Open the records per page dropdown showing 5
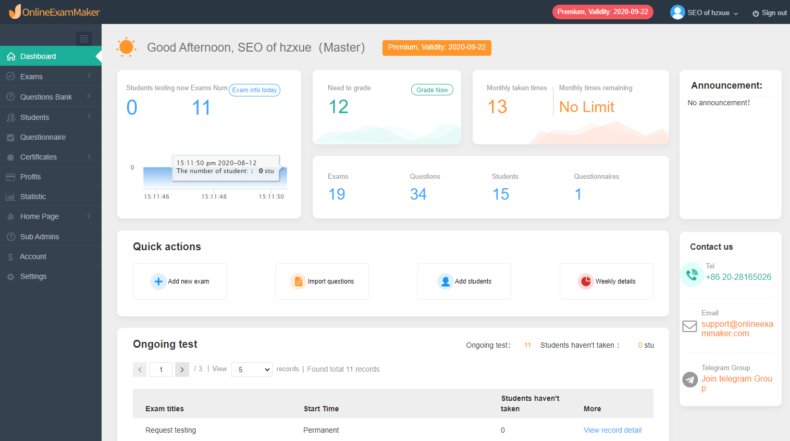Viewport: 790px width, 441px height. tap(252, 370)
